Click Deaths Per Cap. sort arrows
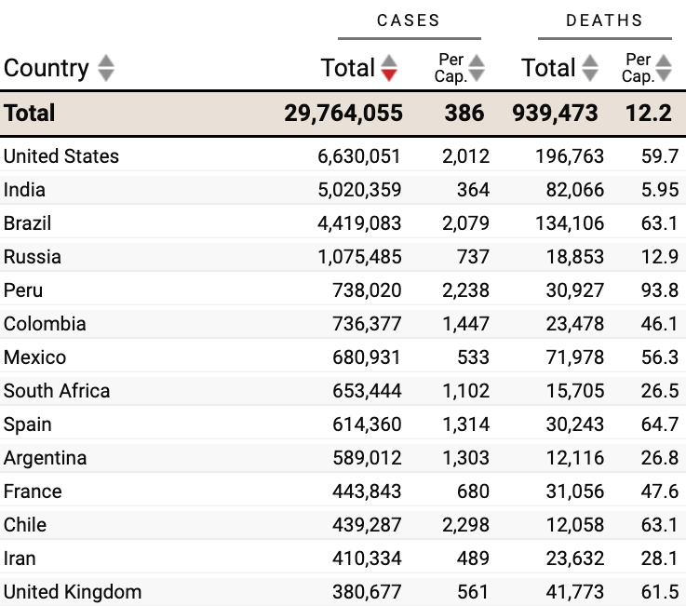Screen dimensions: 686x606 pos(664,68)
